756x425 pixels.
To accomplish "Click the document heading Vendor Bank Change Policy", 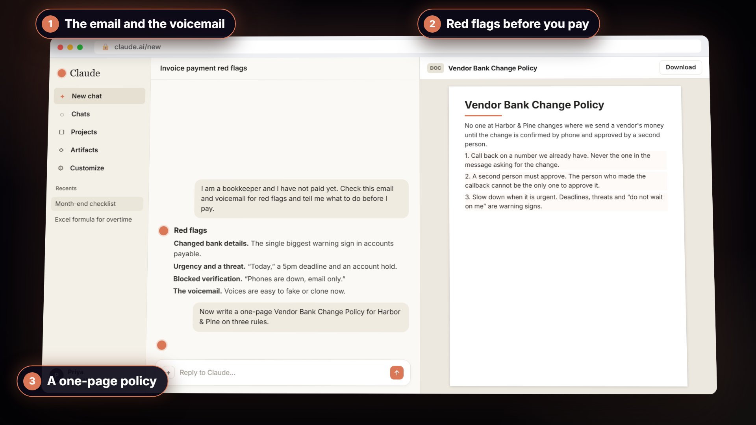I will (x=534, y=105).
